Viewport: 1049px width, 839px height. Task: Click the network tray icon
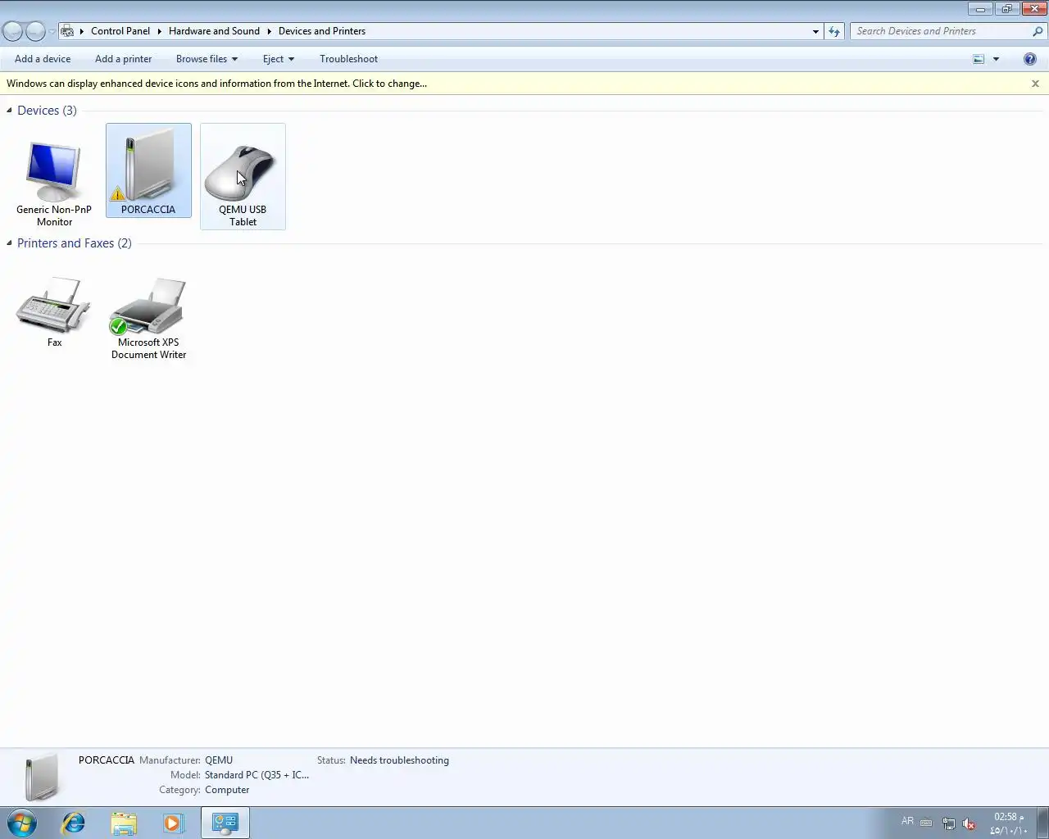tap(948, 823)
